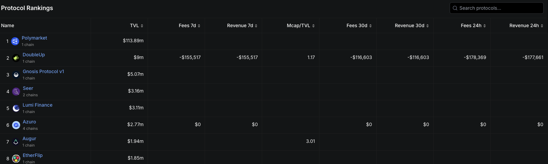Open the Gnosis Protocol v1 link
The height and width of the screenshot is (164, 548).
43,71
